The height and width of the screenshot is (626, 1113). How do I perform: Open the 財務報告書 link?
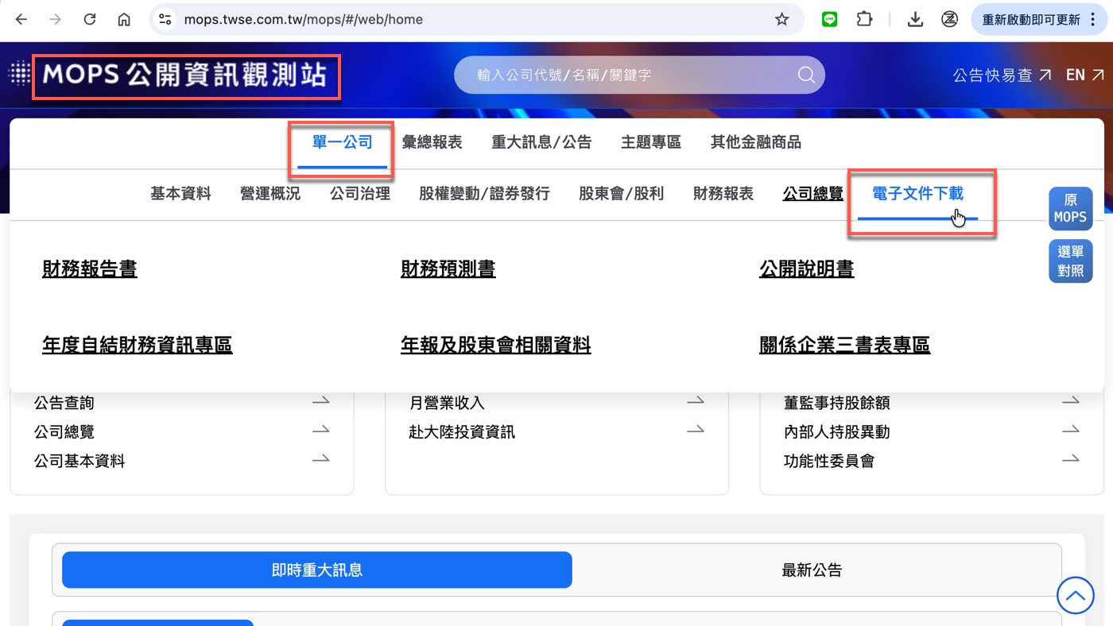(x=89, y=269)
